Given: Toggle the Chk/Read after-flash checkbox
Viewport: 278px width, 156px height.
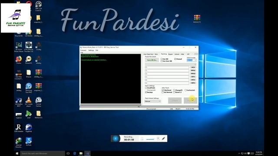Looking at the screenshot, I should [x=162, y=90].
